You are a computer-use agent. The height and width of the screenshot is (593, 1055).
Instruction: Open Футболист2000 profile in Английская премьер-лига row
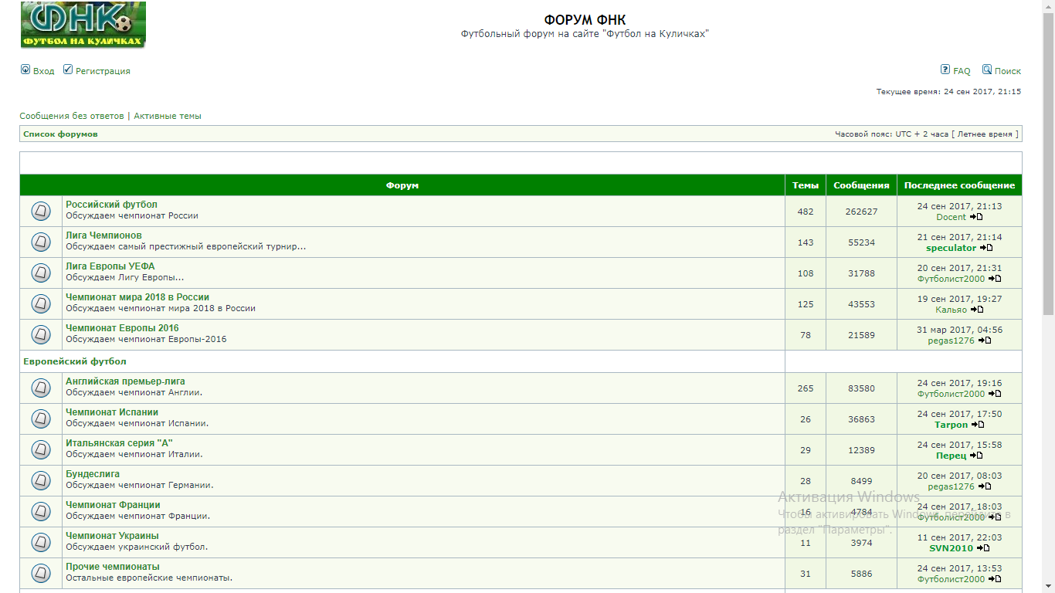coord(952,394)
